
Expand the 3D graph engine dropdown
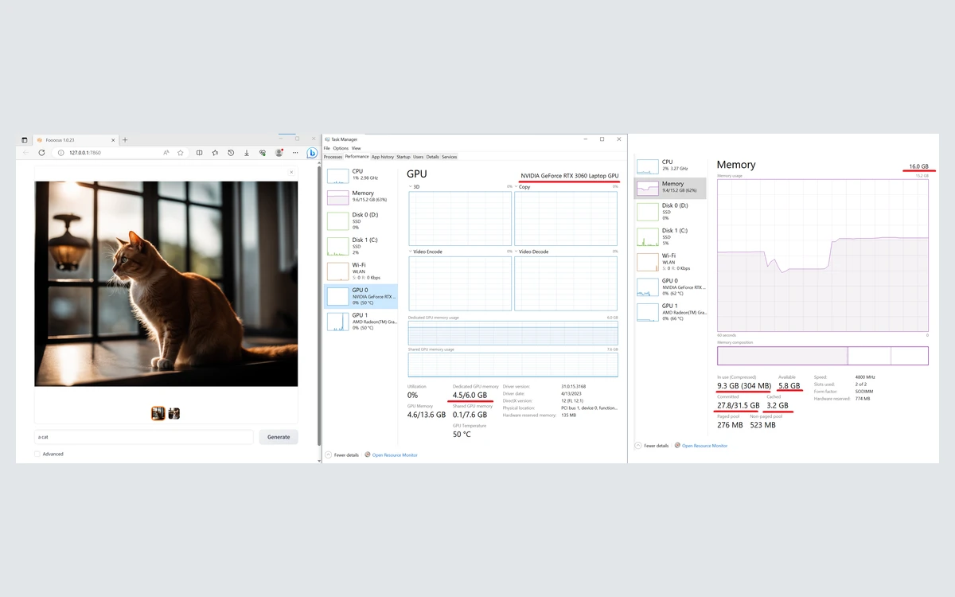(411, 186)
